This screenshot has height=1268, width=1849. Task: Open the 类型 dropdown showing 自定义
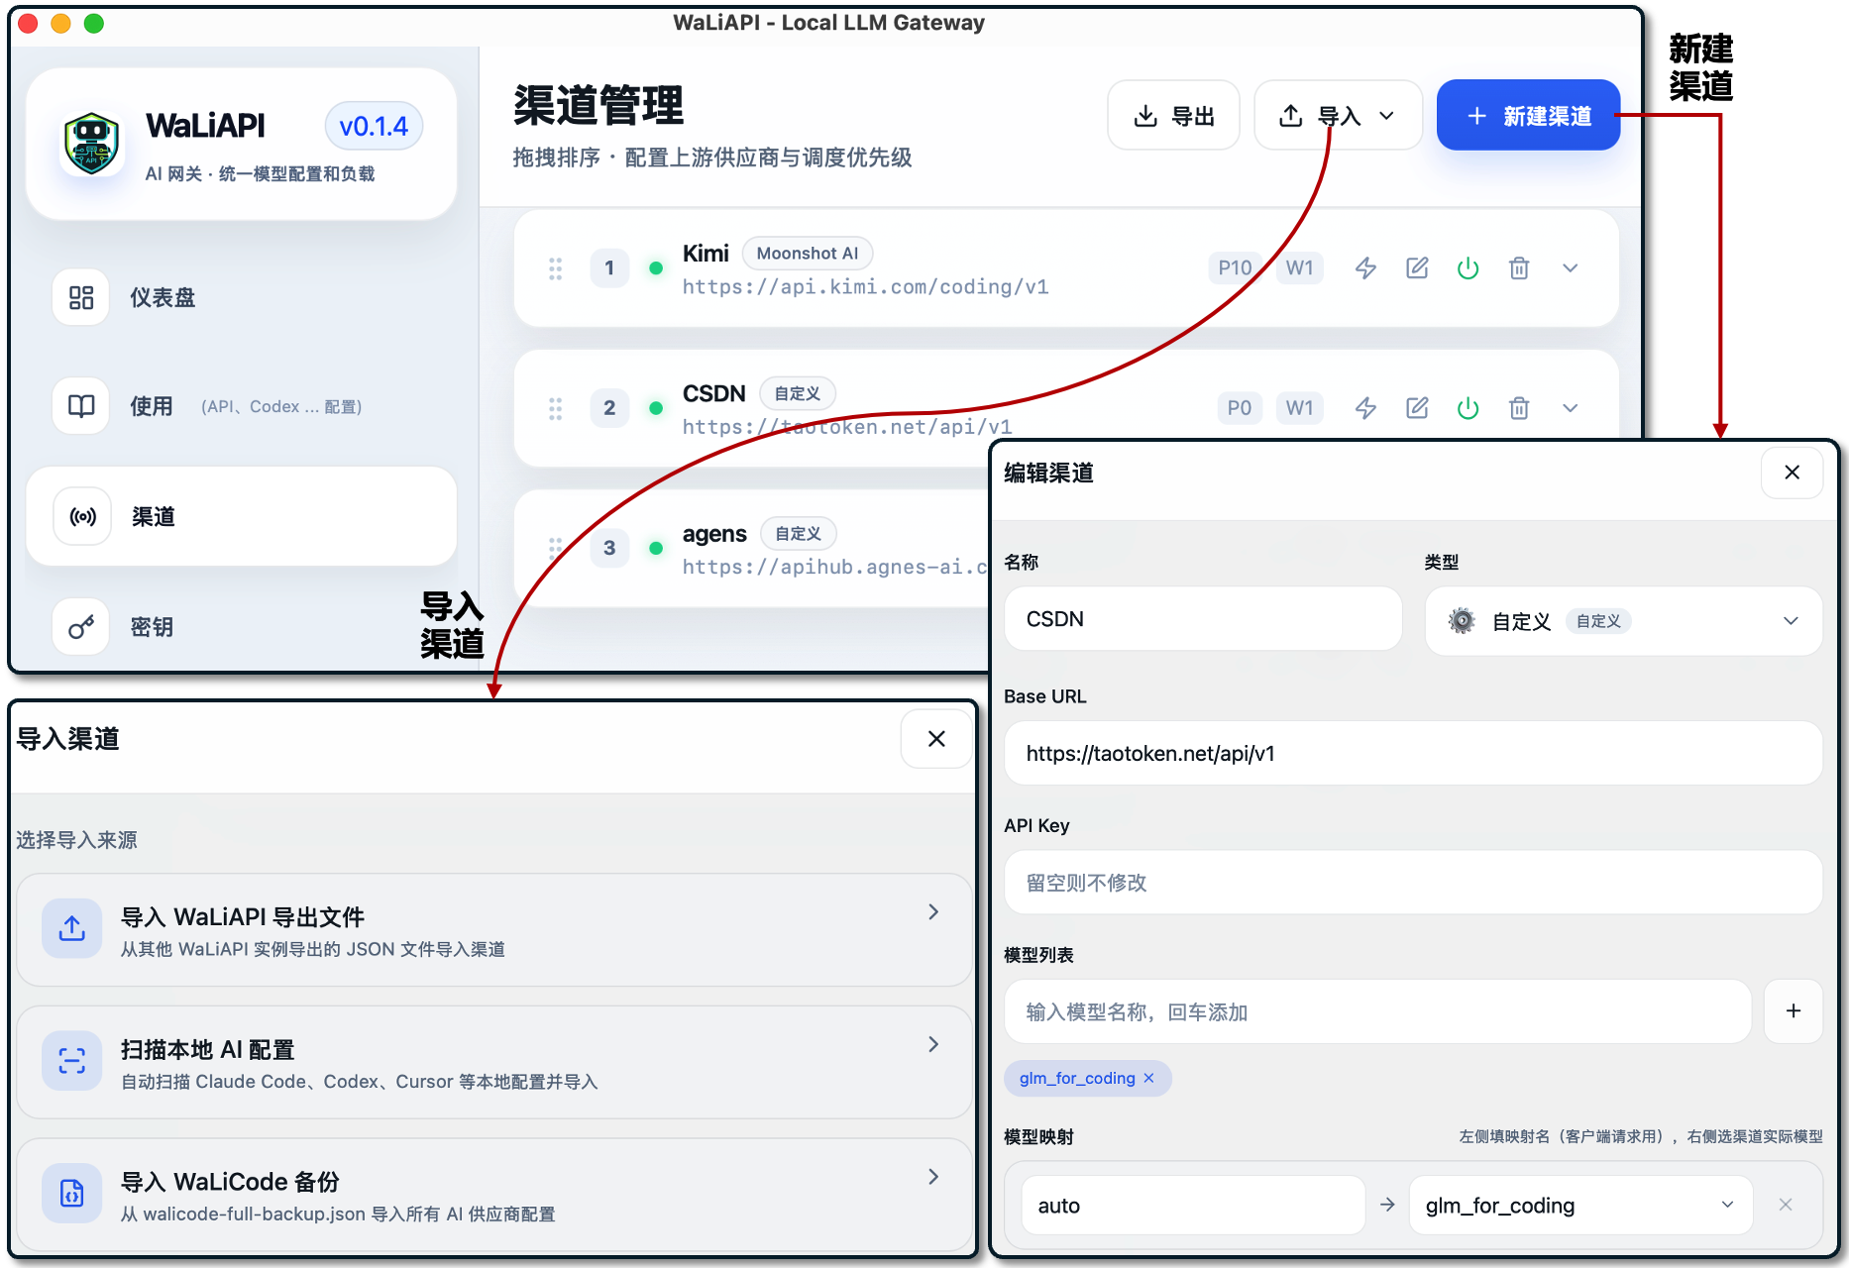click(x=1623, y=621)
